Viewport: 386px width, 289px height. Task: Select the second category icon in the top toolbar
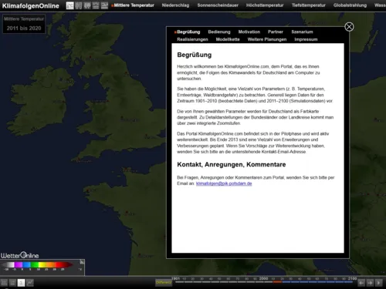click(x=79, y=5)
